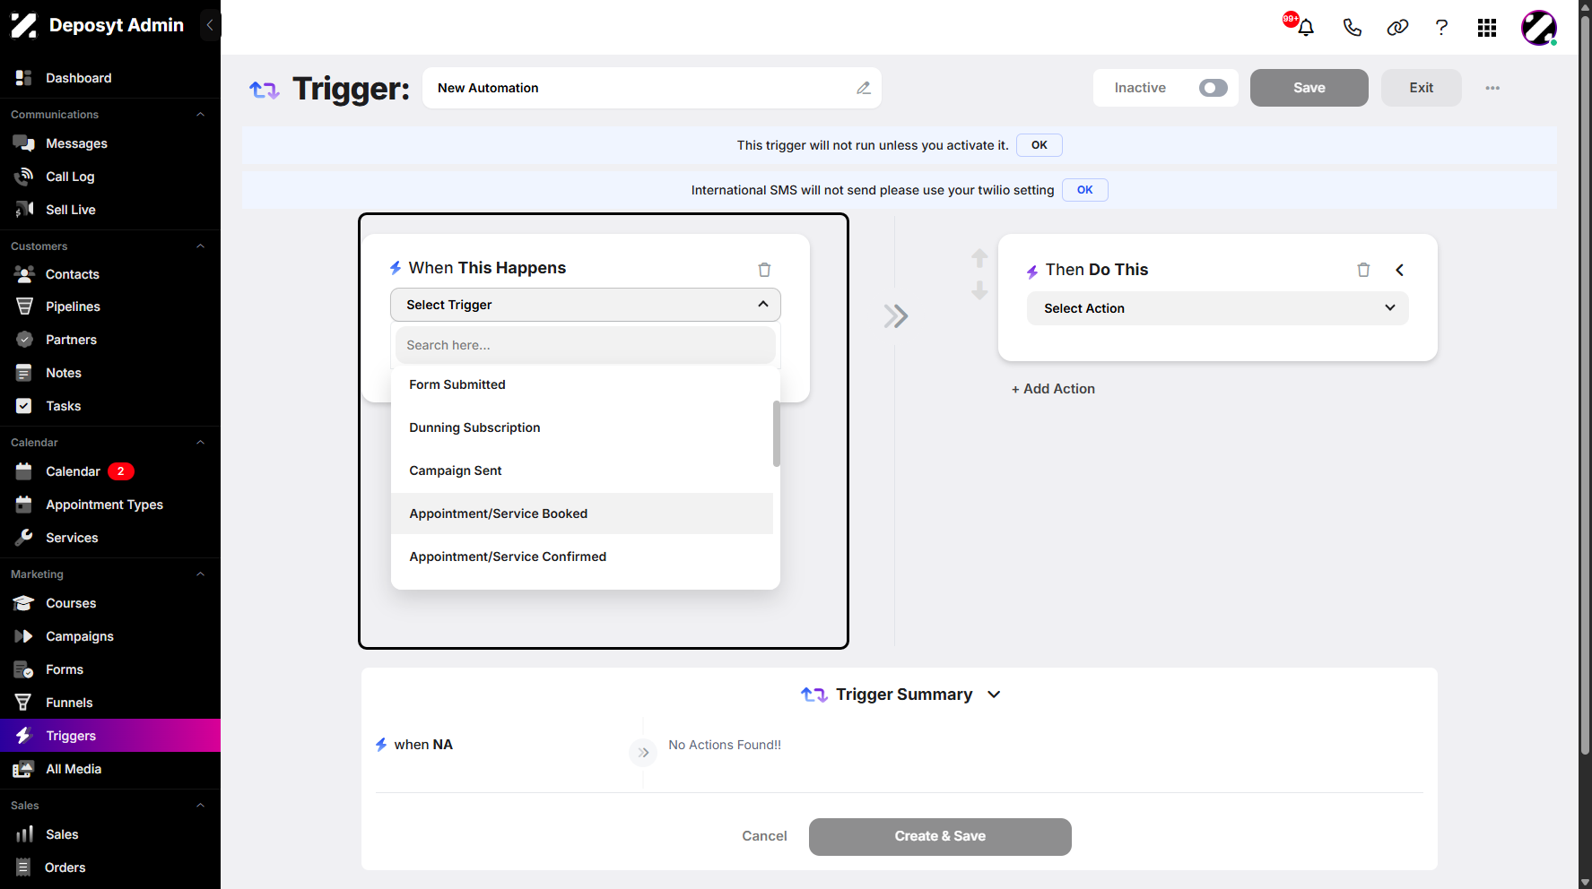Open the Select Action dropdown
Screen dimensions: 1592x889
click(1217, 308)
